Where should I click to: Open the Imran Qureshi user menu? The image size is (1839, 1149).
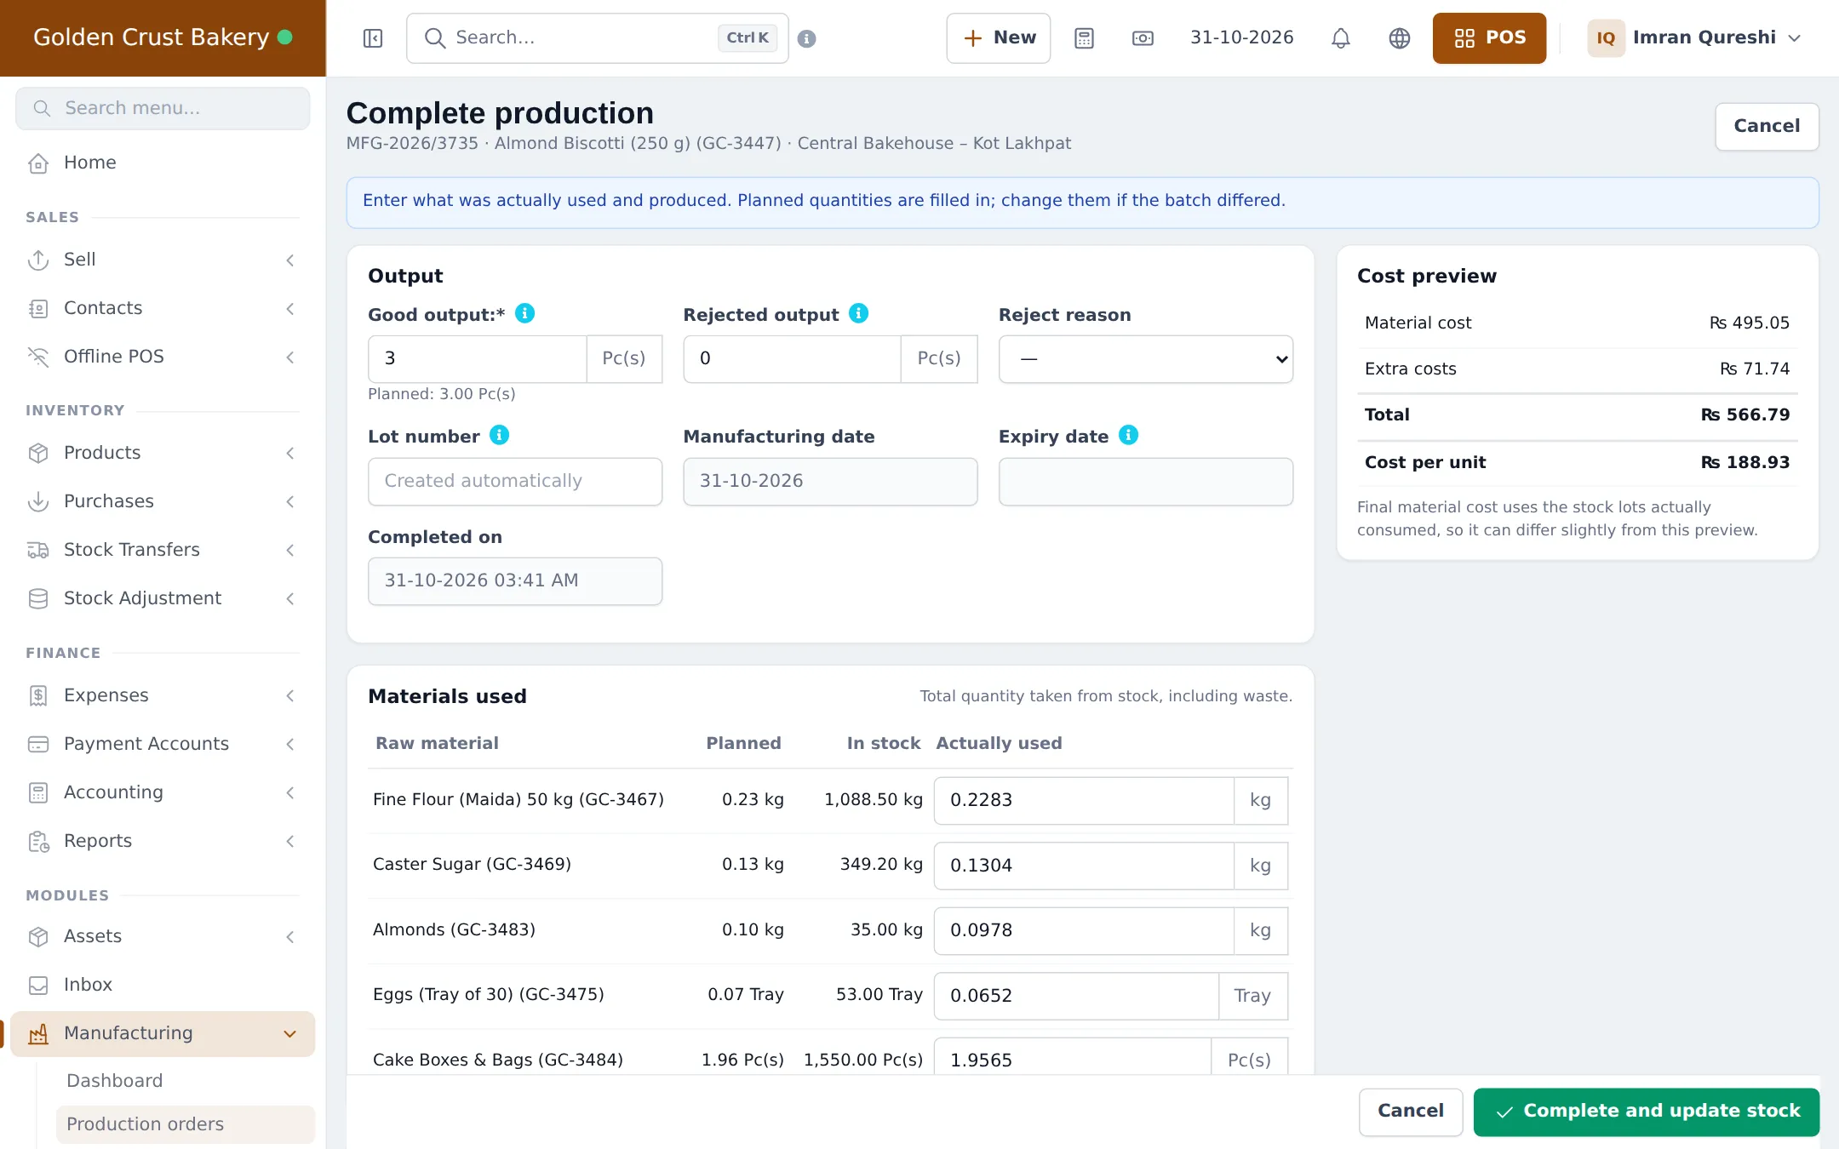click(1694, 38)
